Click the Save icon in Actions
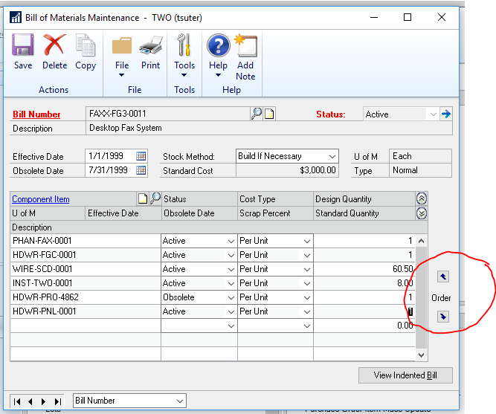This screenshot has height=414, width=496. click(x=23, y=45)
